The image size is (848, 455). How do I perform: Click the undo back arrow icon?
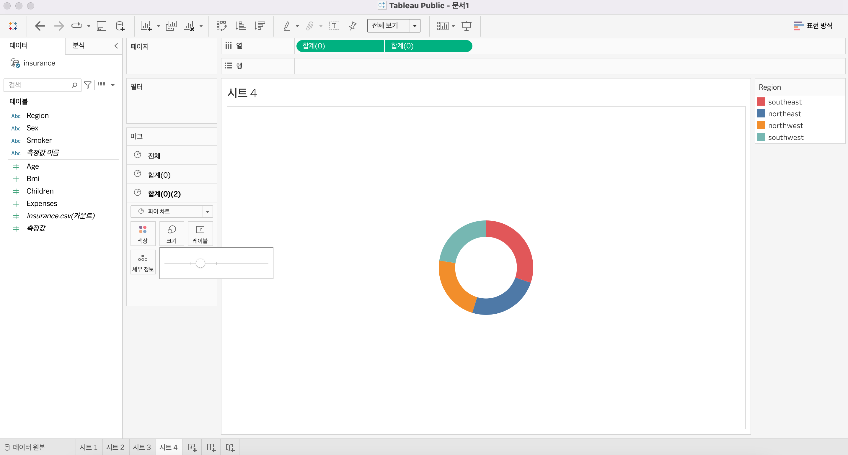(40, 26)
